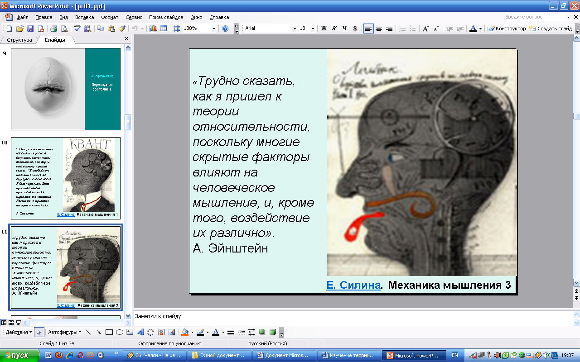
Task: Toggle italic К formatting
Action: [x=334, y=29]
